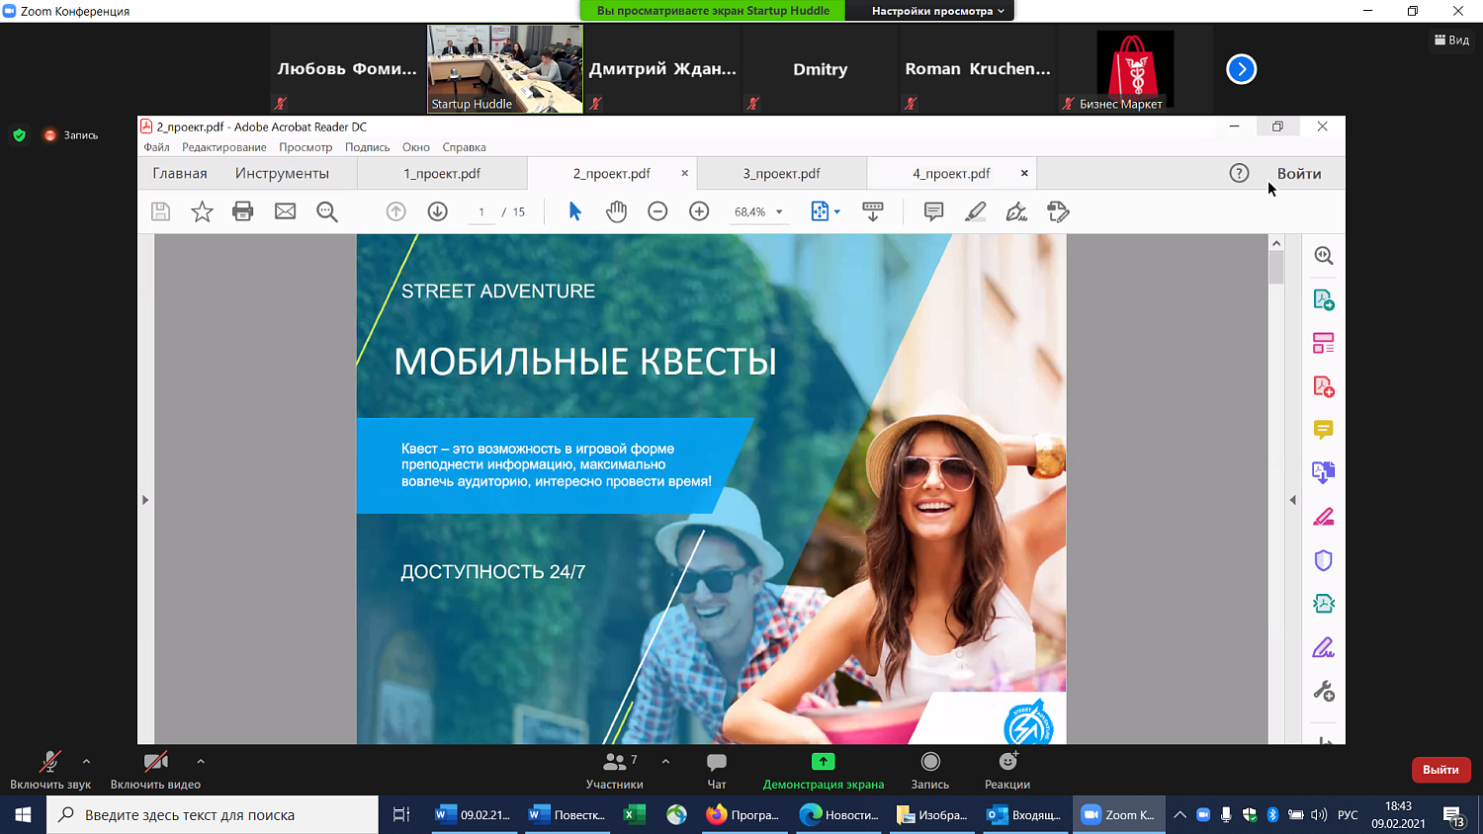The width and height of the screenshot is (1483, 834).
Task: Unmute microphone with Включить звук
Action: [x=50, y=770]
